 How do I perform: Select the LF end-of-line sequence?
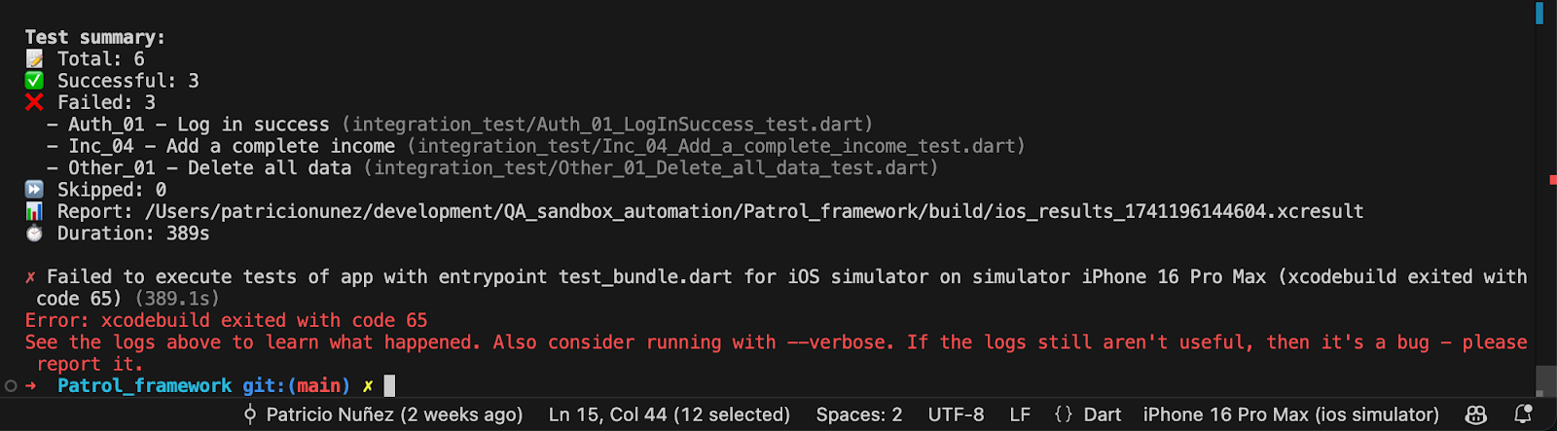tap(1020, 414)
